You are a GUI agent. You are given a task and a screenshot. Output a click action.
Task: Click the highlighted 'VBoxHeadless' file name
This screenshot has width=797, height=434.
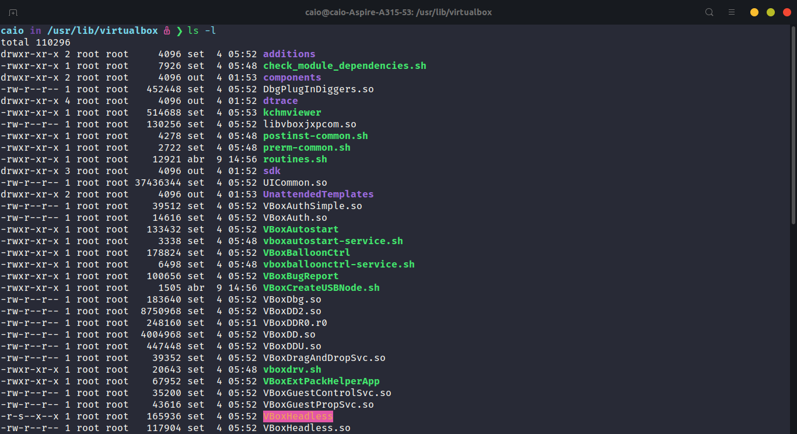coord(298,416)
